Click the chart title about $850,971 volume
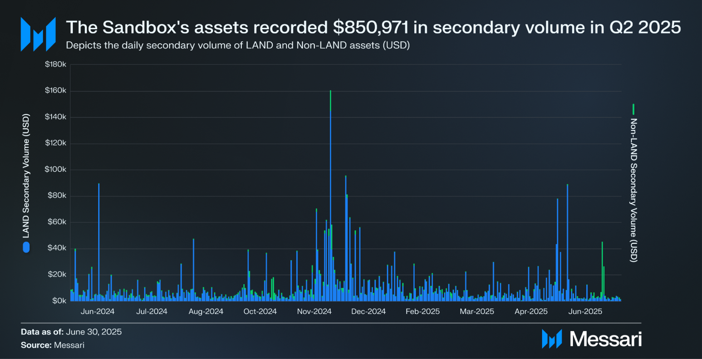The width and height of the screenshot is (702, 359). pos(373,27)
